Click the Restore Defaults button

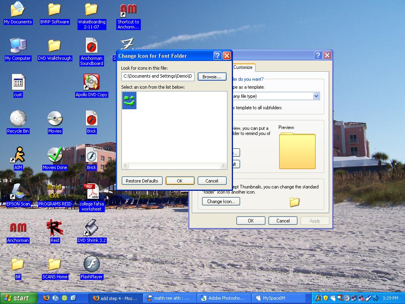tap(142, 180)
